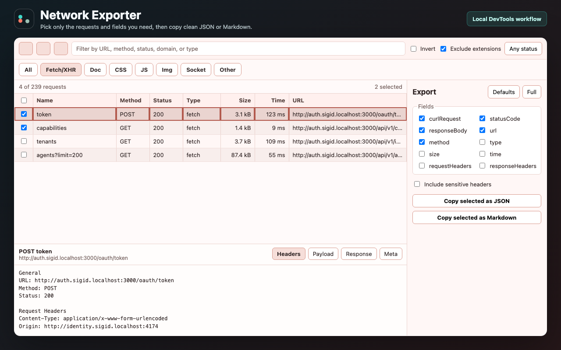Select the All request type filter

point(28,70)
